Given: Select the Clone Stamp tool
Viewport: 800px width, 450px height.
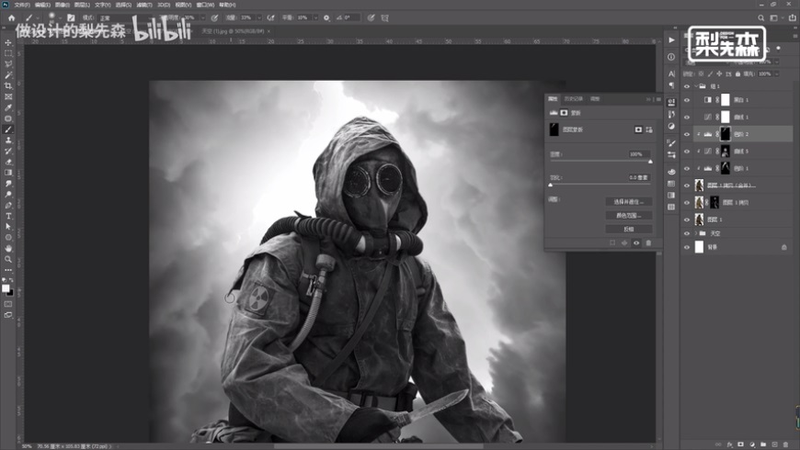Looking at the screenshot, I should [x=8, y=141].
